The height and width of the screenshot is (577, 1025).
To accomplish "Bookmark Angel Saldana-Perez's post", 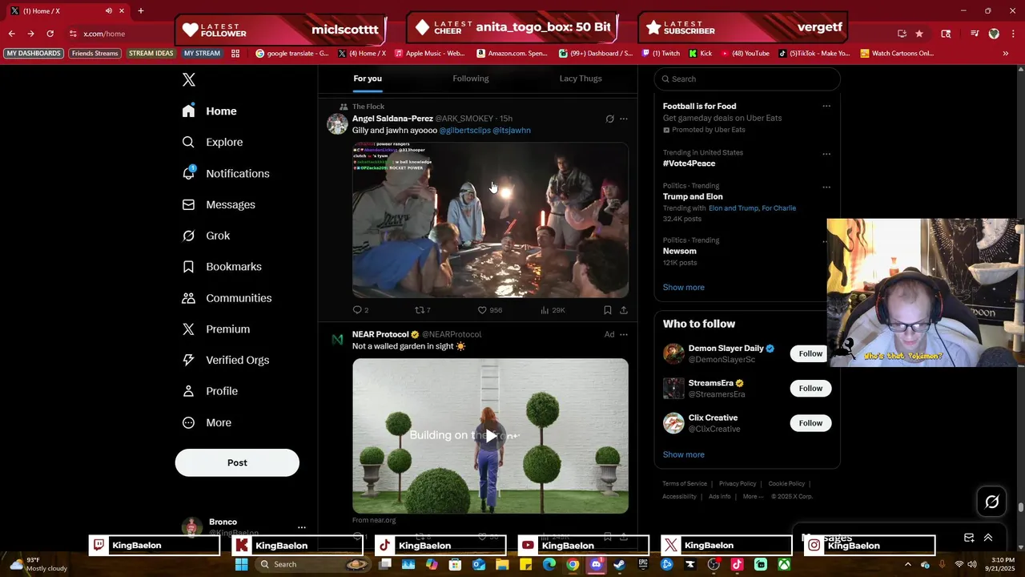I will pos(608,310).
